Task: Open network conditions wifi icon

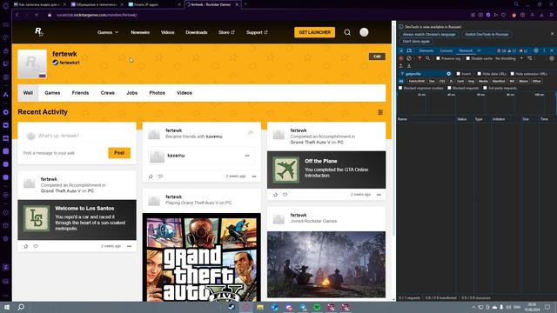Action: [x=530, y=58]
